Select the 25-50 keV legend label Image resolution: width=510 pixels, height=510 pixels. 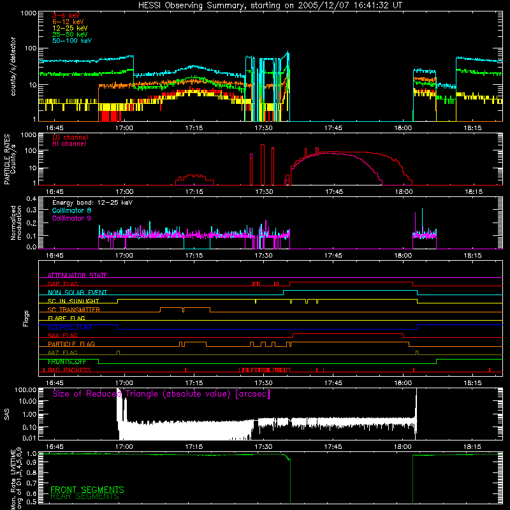point(70,34)
